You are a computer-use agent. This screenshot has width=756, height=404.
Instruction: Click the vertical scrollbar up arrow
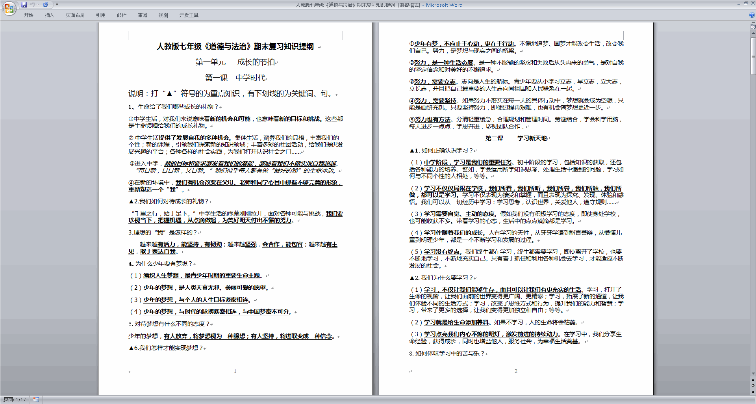coord(753,34)
